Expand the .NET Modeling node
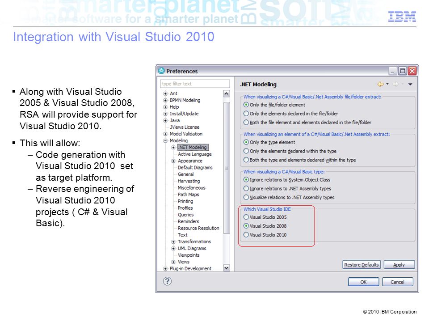This screenshot has width=429, height=322. coord(173,147)
